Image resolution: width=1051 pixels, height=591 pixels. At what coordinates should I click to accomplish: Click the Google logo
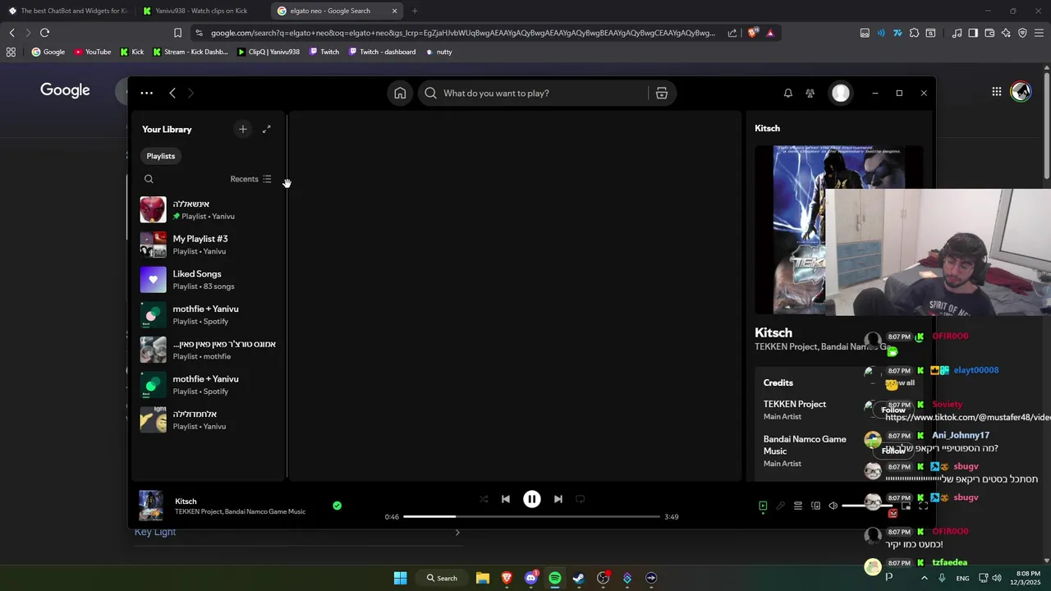65,90
